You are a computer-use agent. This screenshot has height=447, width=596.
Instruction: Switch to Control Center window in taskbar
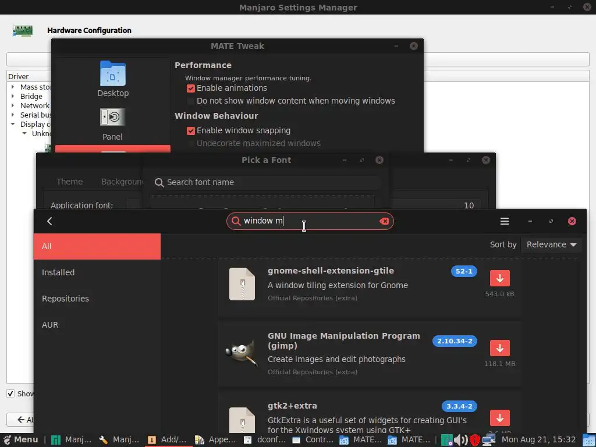pyautogui.click(x=313, y=440)
